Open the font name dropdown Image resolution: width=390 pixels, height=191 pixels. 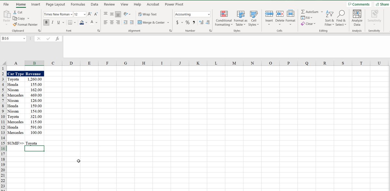pyautogui.click(x=71, y=14)
